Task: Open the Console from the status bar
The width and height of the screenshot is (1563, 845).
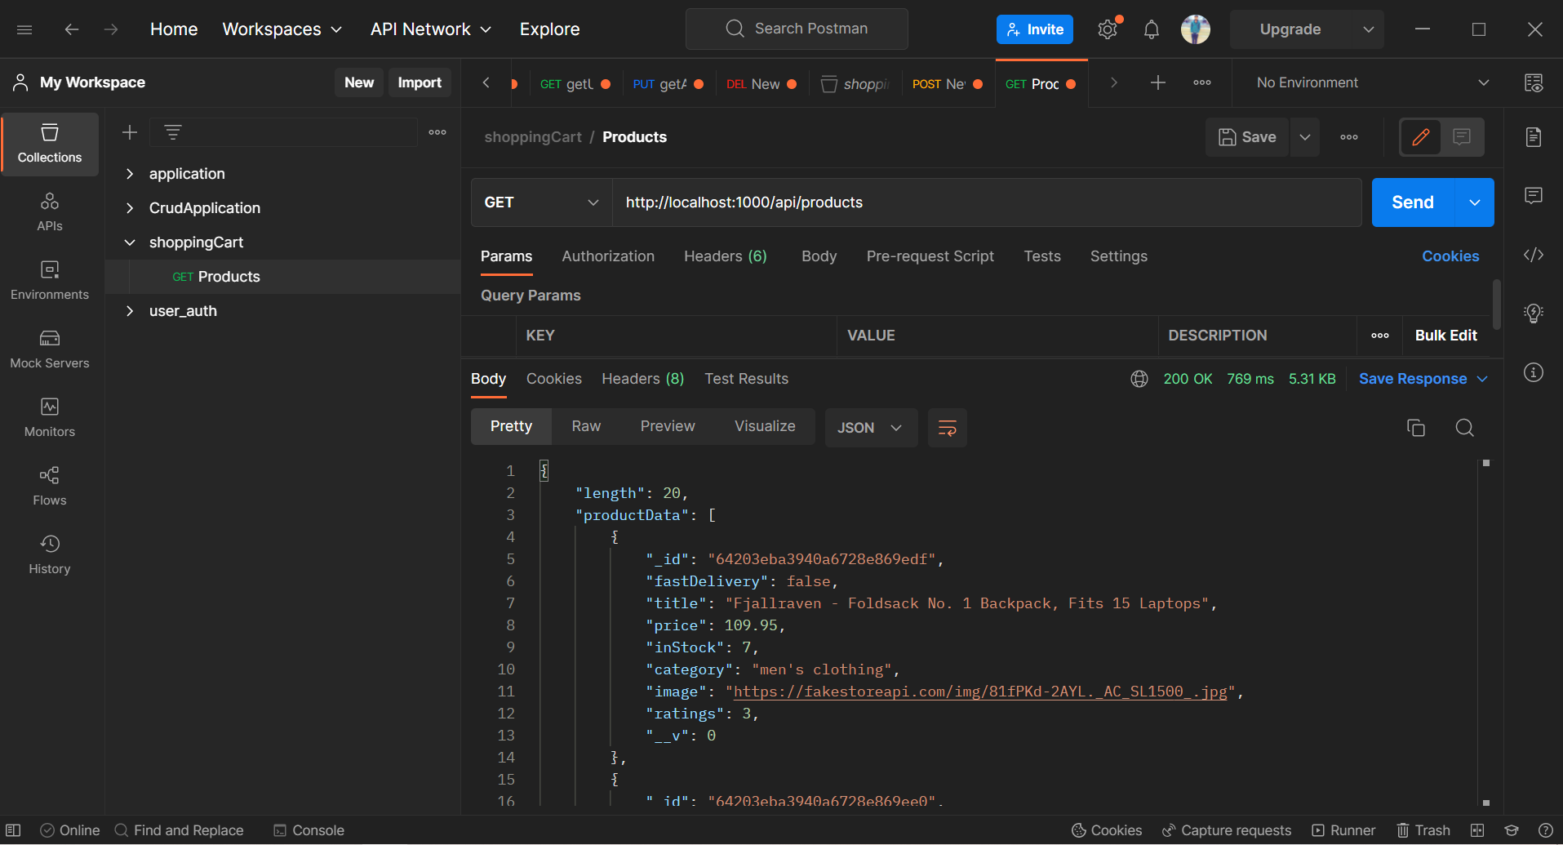Action: point(308,829)
